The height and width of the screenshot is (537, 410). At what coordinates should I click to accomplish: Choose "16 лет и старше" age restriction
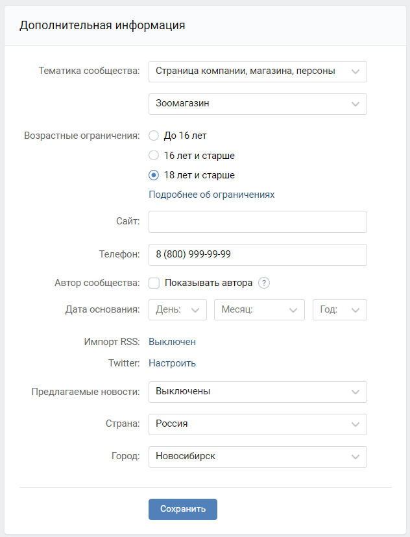154,156
